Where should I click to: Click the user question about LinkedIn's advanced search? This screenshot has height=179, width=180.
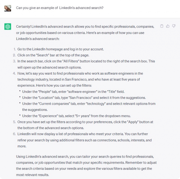point(60,8)
